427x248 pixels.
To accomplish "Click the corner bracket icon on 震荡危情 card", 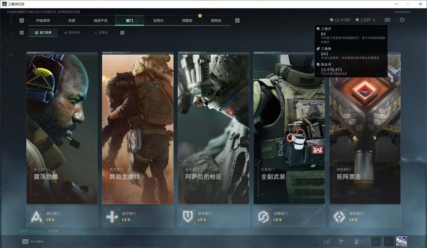I will click(x=31, y=162).
